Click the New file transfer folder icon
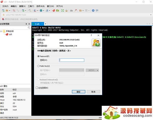153x120 pixels. tap(80, 10)
